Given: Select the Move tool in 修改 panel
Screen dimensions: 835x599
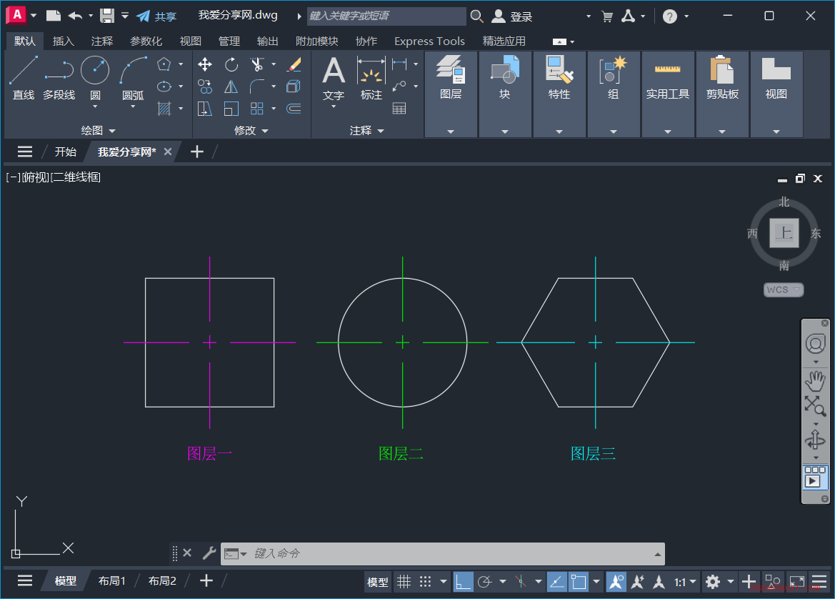Looking at the screenshot, I should coord(205,64).
